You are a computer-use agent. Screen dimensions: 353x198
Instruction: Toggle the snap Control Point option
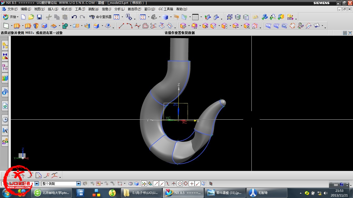tap(168, 184)
